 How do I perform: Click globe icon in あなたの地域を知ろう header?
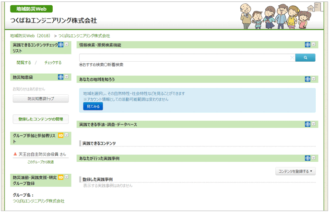click(307, 79)
